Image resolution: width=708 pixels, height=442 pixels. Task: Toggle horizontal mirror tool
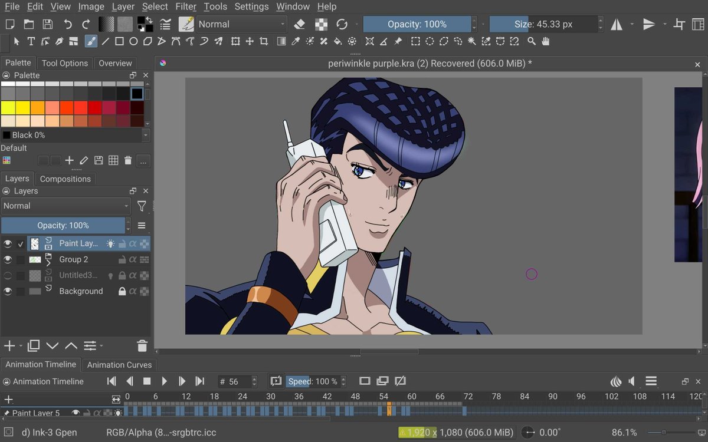(x=617, y=24)
